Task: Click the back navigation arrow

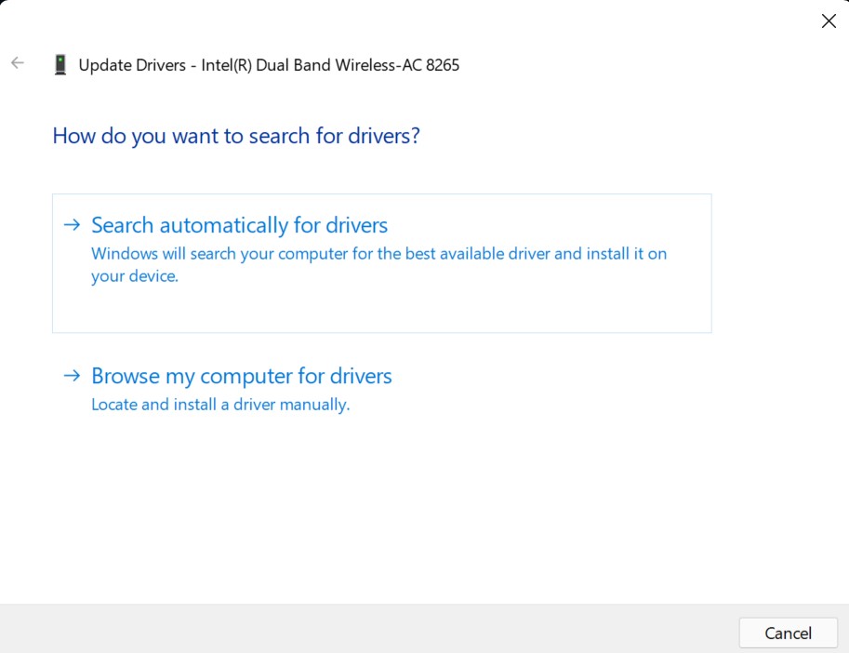Action: (x=17, y=62)
